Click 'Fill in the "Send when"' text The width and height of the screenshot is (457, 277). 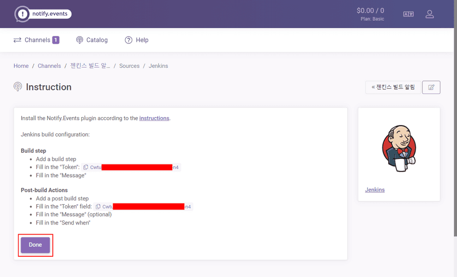click(63, 223)
